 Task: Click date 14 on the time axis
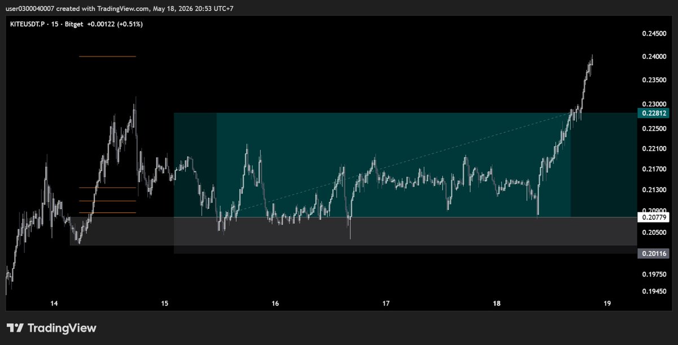(54, 303)
